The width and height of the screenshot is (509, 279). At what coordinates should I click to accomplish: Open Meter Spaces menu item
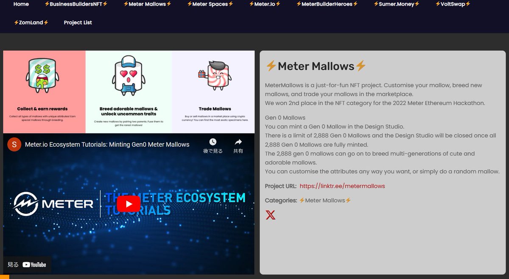(x=210, y=4)
